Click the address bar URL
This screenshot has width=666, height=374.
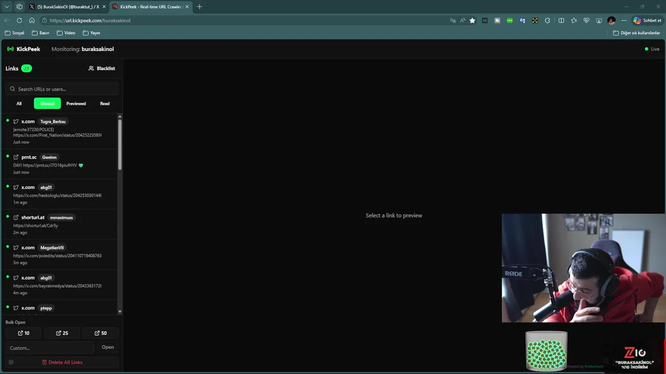coord(90,20)
